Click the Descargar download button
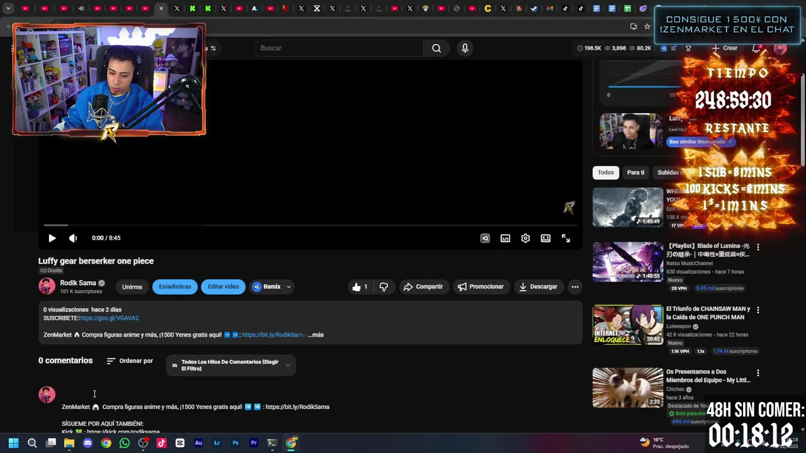Viewport: 806px width, 453px height. [x=538, y=287]
